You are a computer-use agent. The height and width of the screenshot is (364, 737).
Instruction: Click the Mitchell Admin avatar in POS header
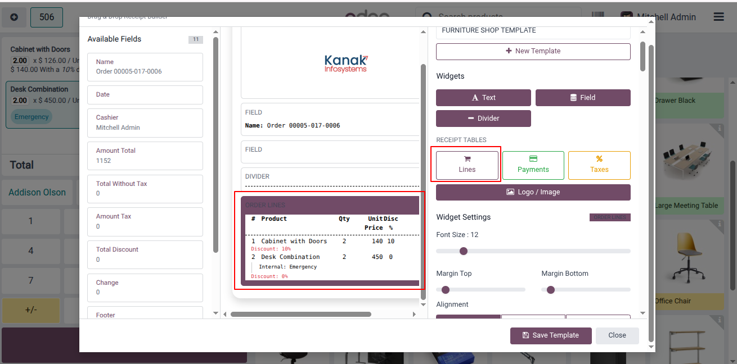pyautogui.click(x=626, y=17)
